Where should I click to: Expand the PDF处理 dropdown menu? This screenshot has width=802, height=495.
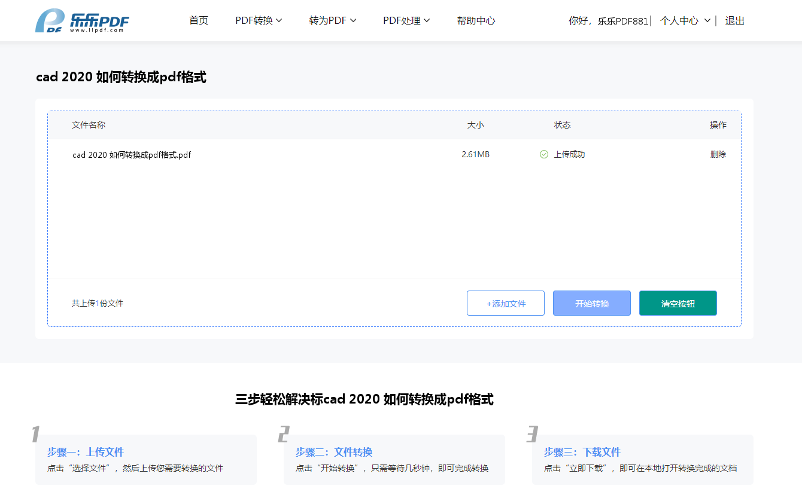pos(406,20)
